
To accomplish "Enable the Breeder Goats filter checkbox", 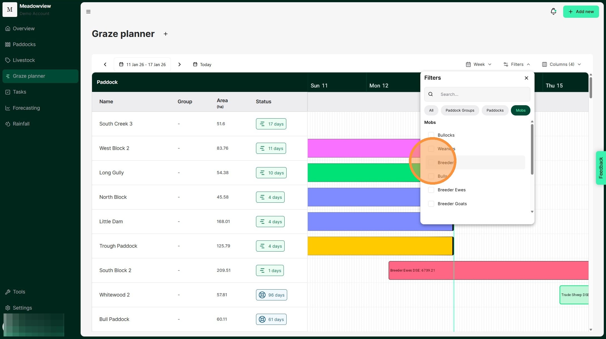I will pyautogui.click(x=431, y=204).
